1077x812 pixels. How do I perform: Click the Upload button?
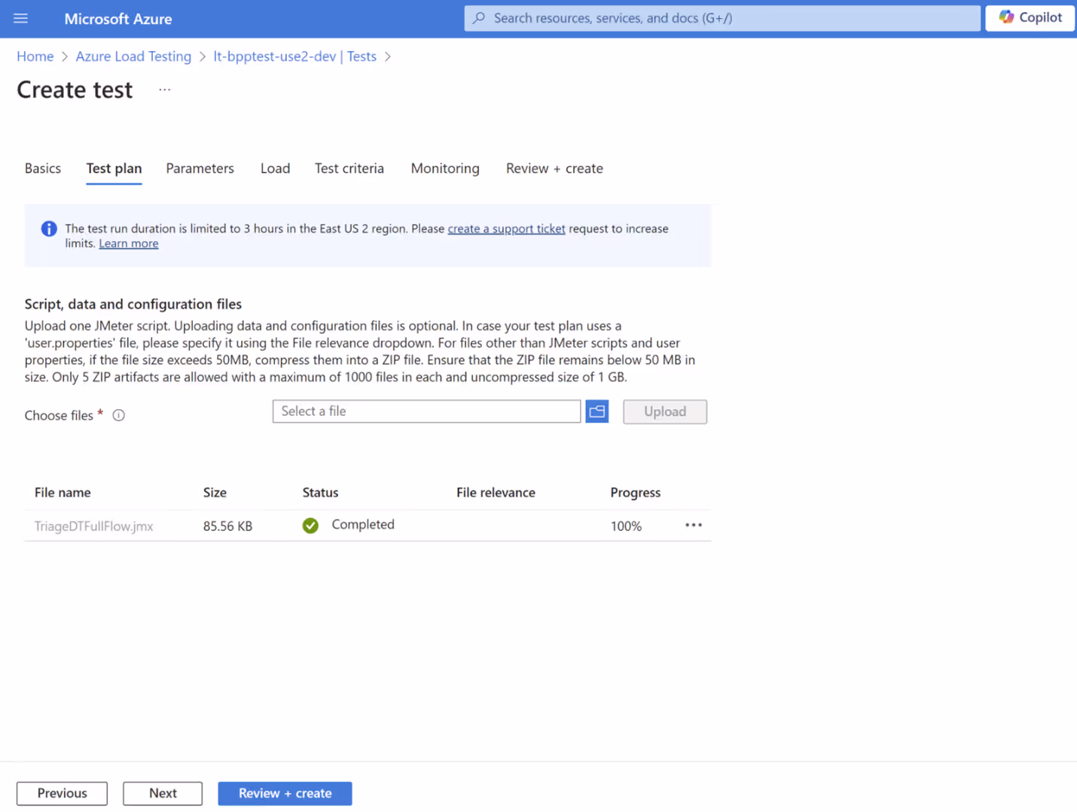pyautogui.click(x=665, y=411)
